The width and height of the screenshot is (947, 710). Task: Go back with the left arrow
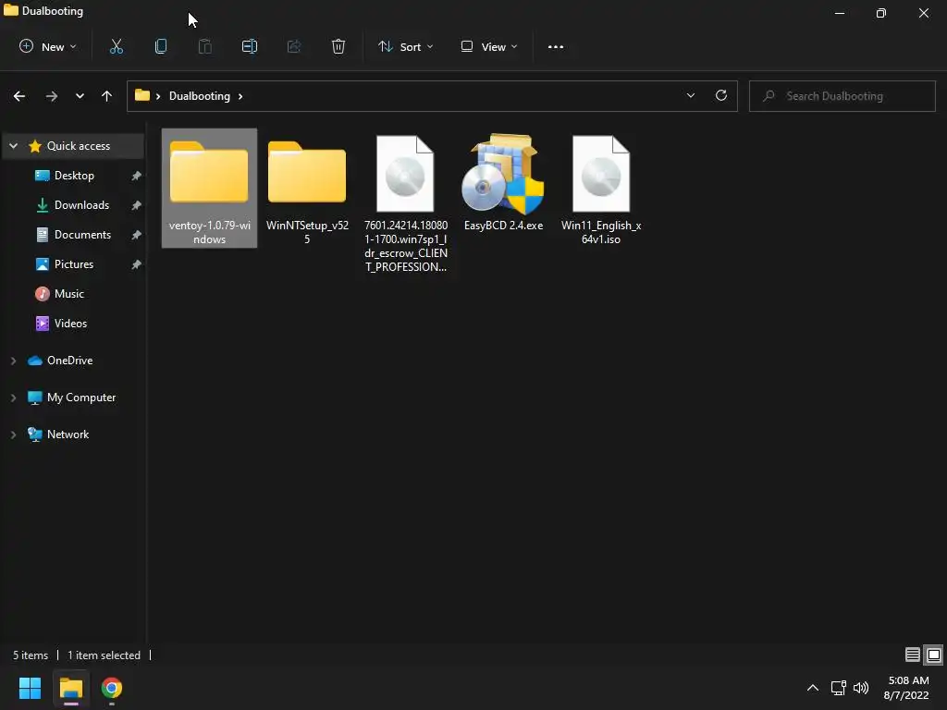[19, 96]
